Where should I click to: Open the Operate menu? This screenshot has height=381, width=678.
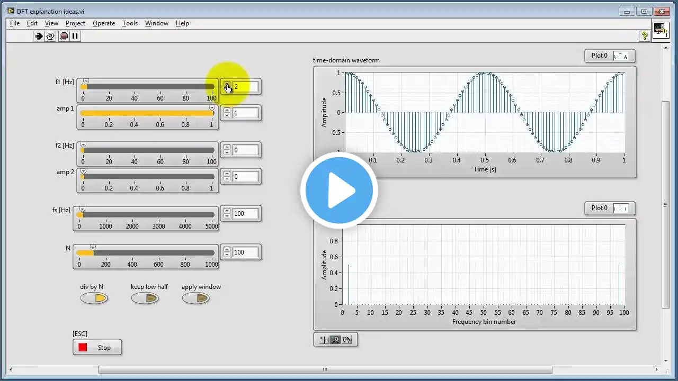104,23
